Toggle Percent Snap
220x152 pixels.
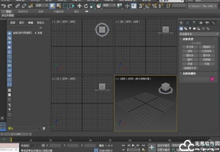pos(154,6)
